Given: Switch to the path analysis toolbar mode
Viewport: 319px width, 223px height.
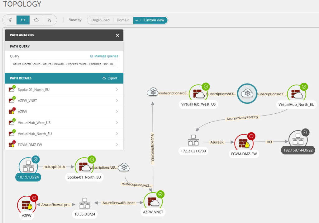Looking at the screenshot, I should (23, 20).
